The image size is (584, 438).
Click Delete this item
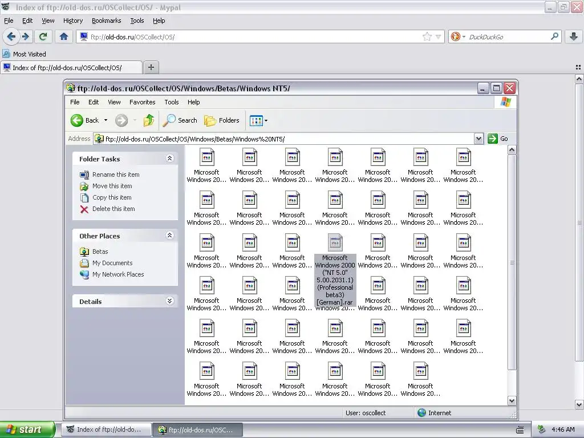[x=113, y=209]
